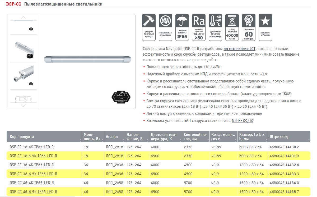Image resolution: width=317 pixels, height=197 pixels.
Task: Click the 40000 hours lifetime hourglass icon
Action: click(x=232, y=27)
